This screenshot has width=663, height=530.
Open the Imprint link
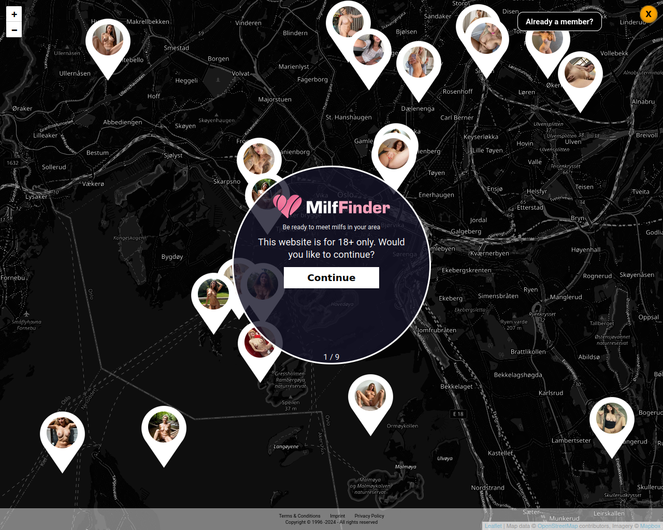(x=337, y=516)
